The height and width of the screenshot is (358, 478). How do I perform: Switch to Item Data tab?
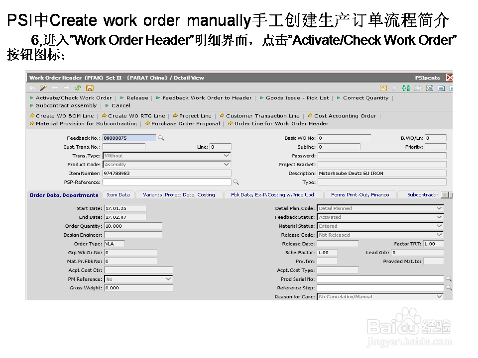click(118, 195)
